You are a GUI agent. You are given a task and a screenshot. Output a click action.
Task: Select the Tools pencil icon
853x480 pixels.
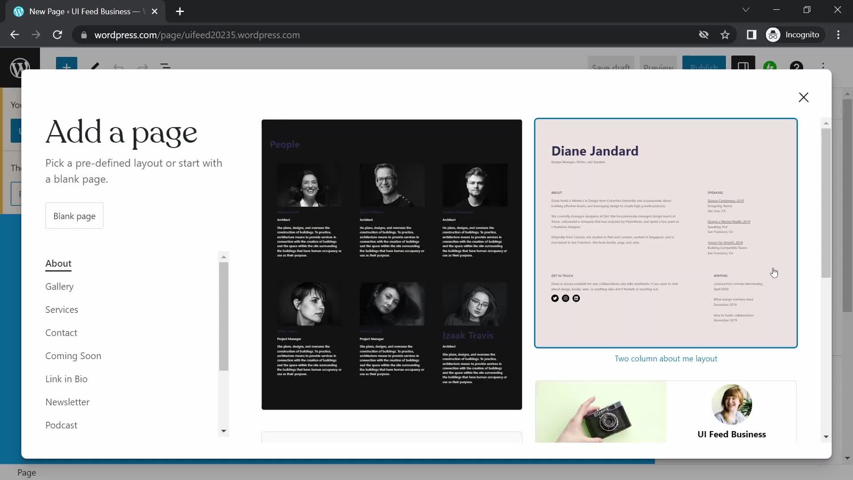coord(95,68)
